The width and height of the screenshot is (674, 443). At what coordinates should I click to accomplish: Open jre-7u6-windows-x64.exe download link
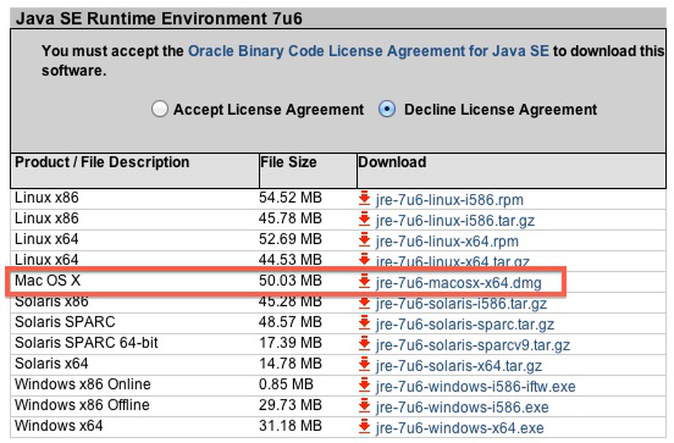(460, 428)
